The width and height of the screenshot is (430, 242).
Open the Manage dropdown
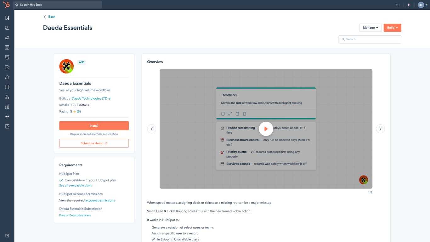370,27
